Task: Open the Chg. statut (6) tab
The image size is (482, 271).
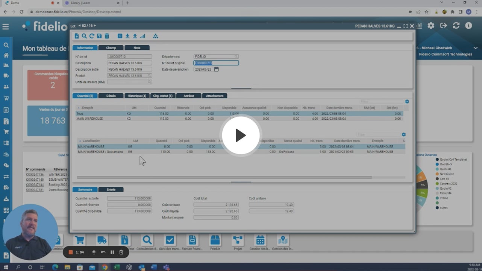Action: tap(163, 96)
